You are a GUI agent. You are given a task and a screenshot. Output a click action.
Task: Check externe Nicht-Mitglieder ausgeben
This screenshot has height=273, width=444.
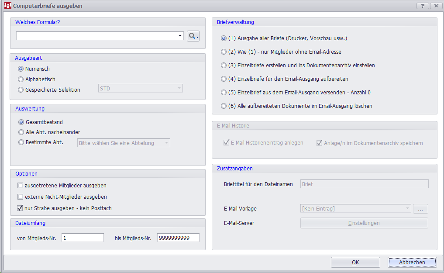21,197
